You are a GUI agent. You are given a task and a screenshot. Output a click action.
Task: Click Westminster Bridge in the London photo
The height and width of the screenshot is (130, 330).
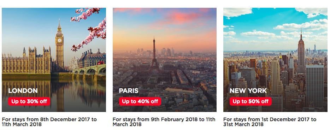tap(89, 70)
